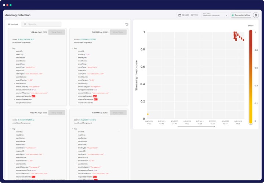
Task: Click the yellow low-score data point
Action: [x=148, y=114]
